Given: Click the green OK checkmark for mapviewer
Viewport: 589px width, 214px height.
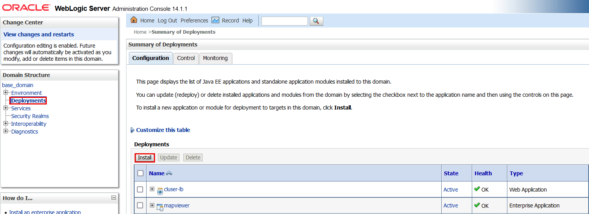Looking at the screenshot, I should click(477, 205).
